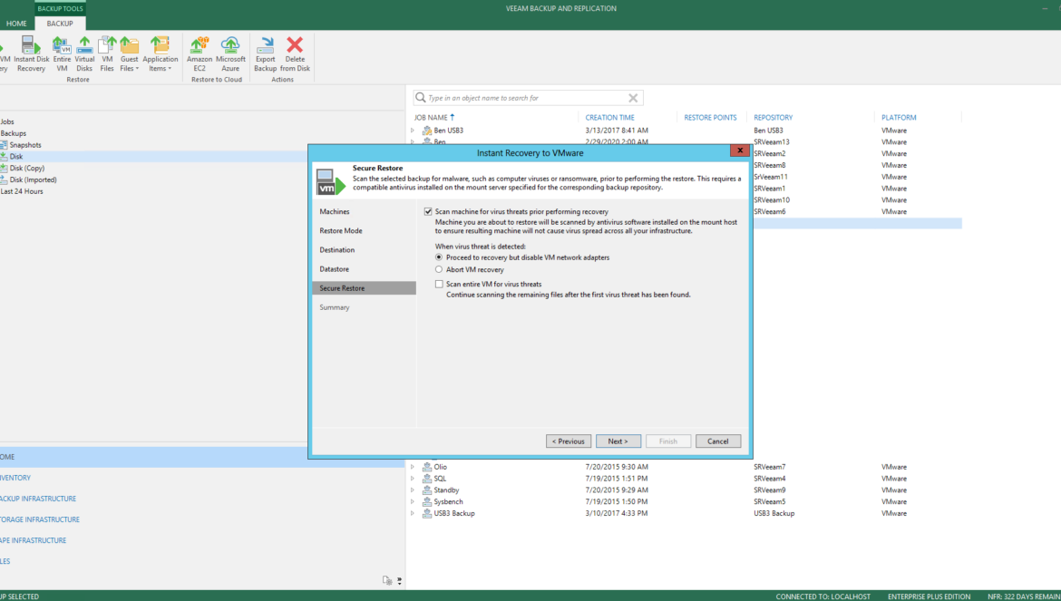Select Proceed to recovery but disable adapters

coord(439,257)
